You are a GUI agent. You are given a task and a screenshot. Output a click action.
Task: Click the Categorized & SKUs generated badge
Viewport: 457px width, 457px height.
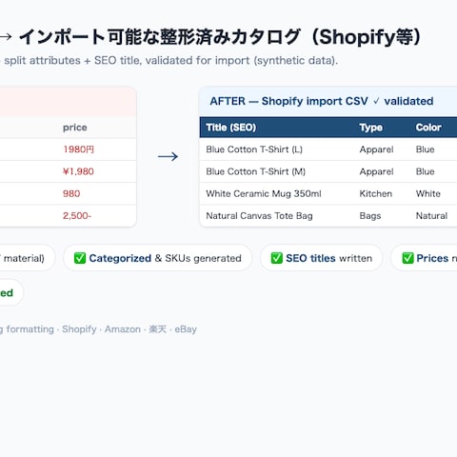(x=158, y=258)
